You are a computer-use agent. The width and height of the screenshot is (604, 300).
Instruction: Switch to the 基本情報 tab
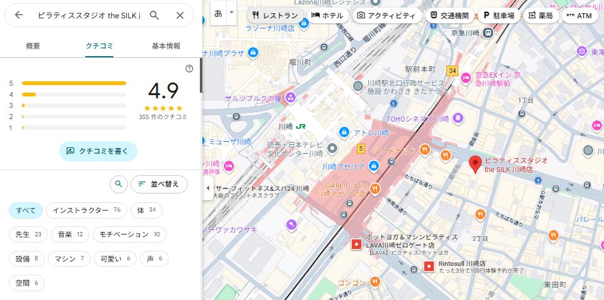coord(166,46)
